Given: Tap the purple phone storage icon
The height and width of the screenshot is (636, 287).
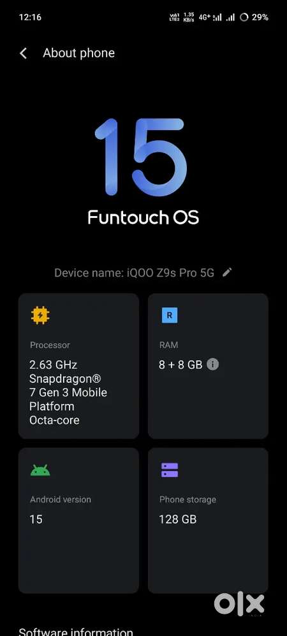Looking at the screenshot, I should pyautogui.click(x=170, y=470).
